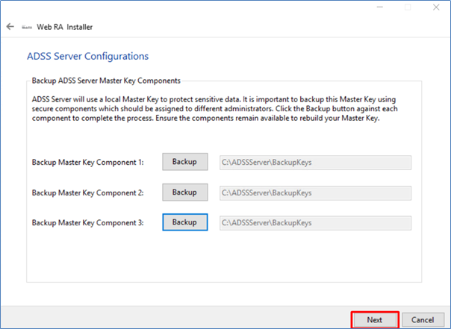Cancel the installer
Viewport: 451px width, 329px height.
pos(423,320)
